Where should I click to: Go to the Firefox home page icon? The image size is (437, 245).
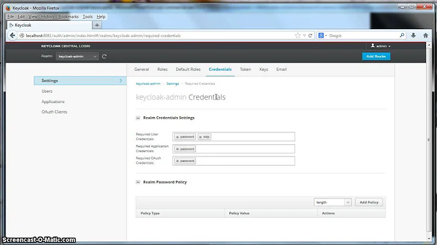tap(425, 35)
